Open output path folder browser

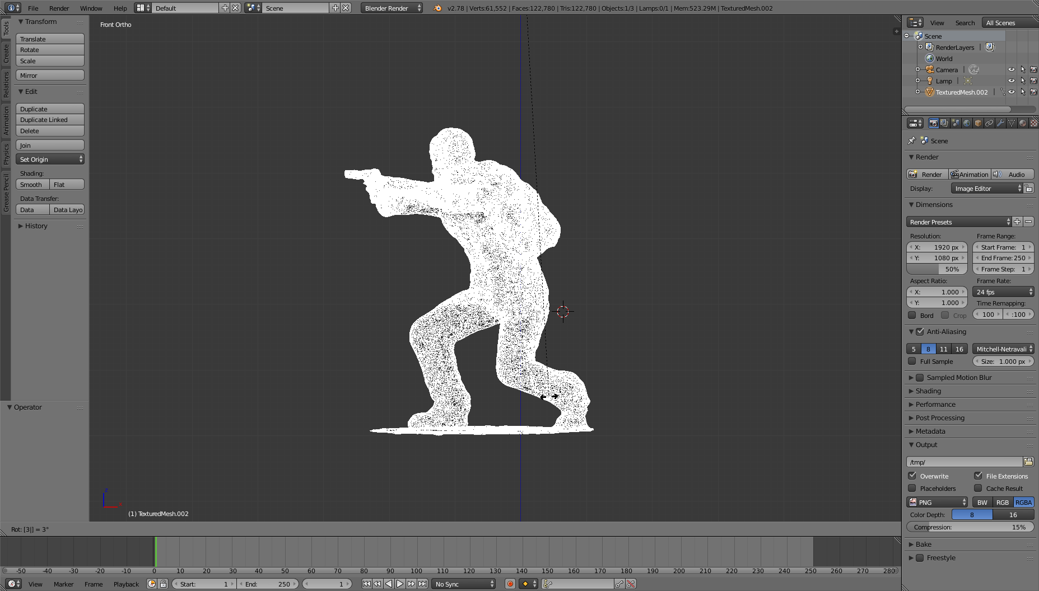(x=1028, y=462)
